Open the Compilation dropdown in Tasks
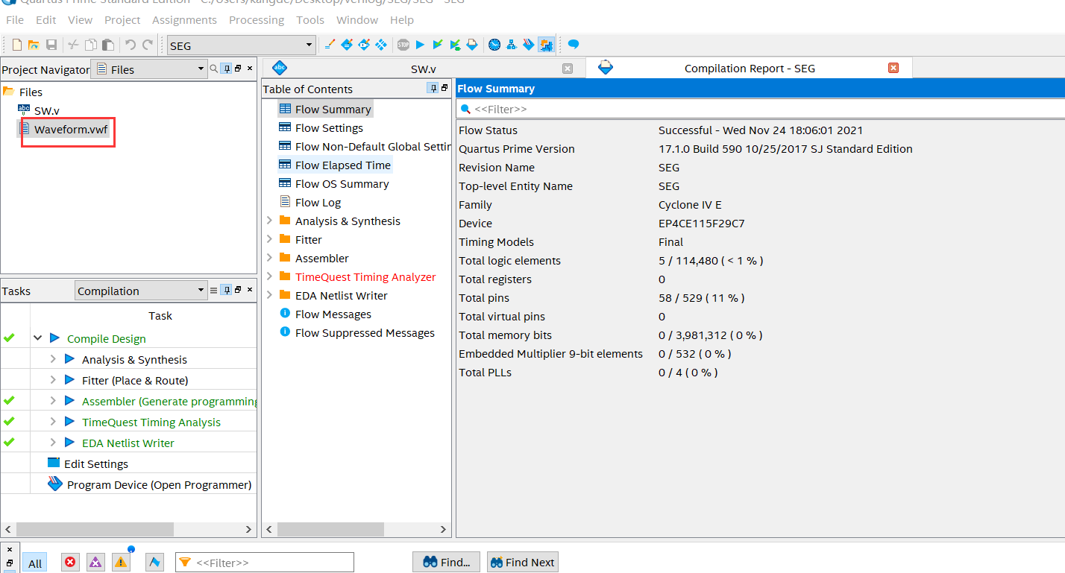 coord(141,291)
